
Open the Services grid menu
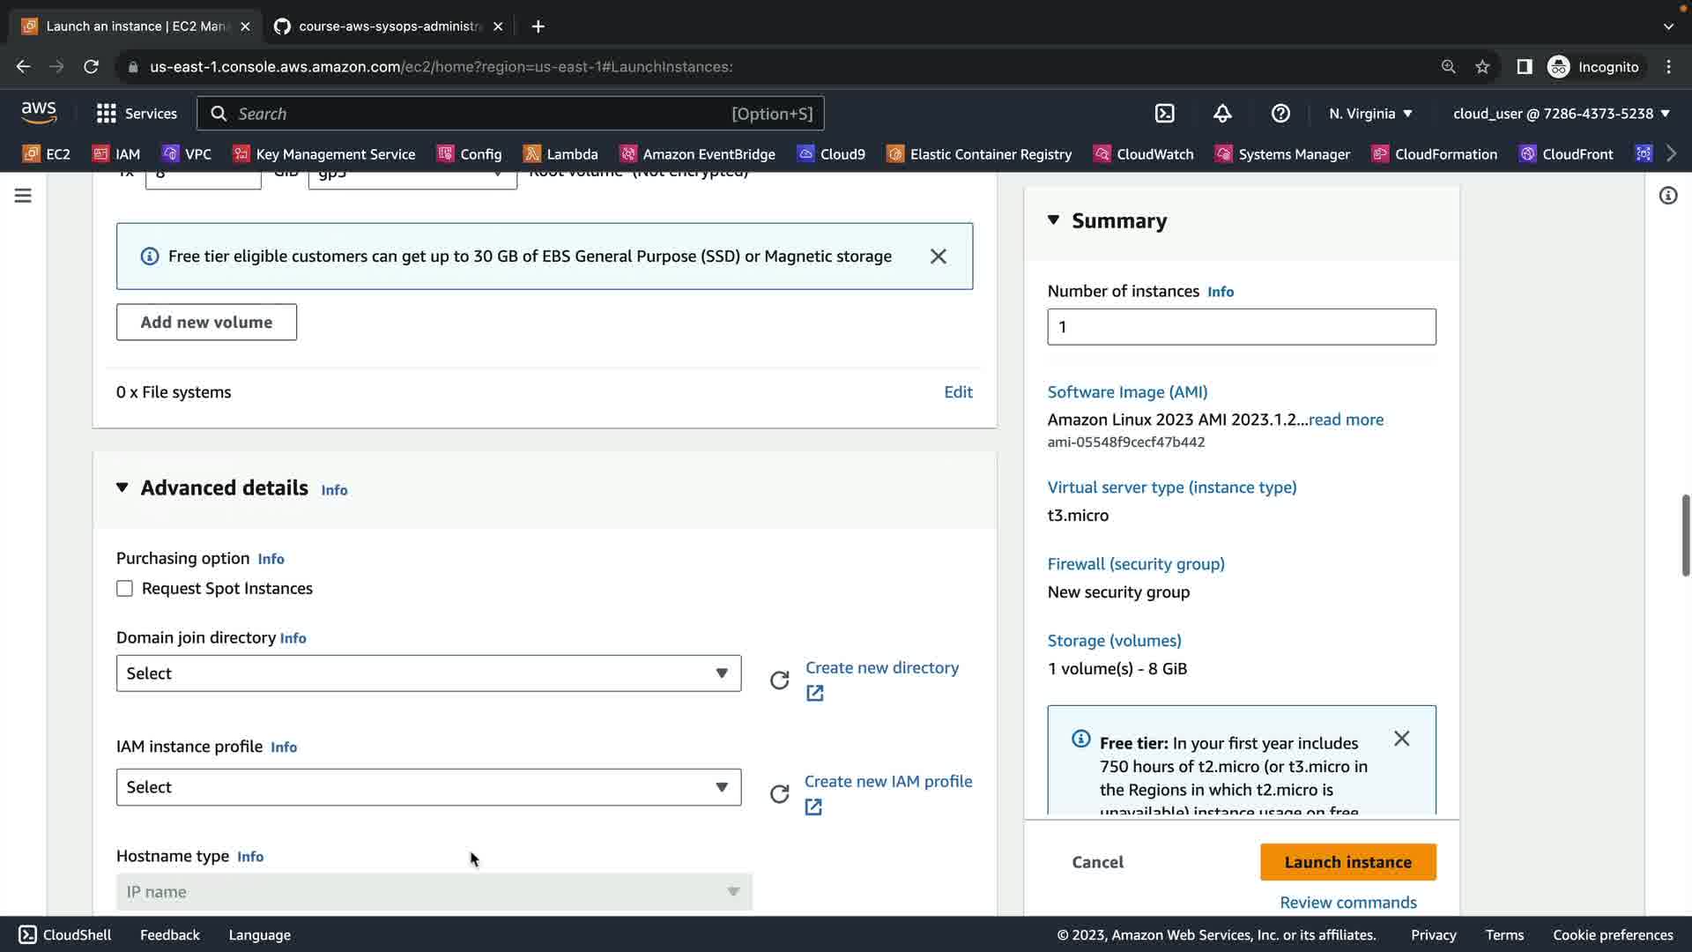[x=137, y=114]
